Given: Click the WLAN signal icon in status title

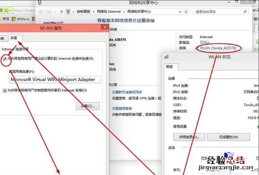Looking at the screenshot, I should click(166, 57).
